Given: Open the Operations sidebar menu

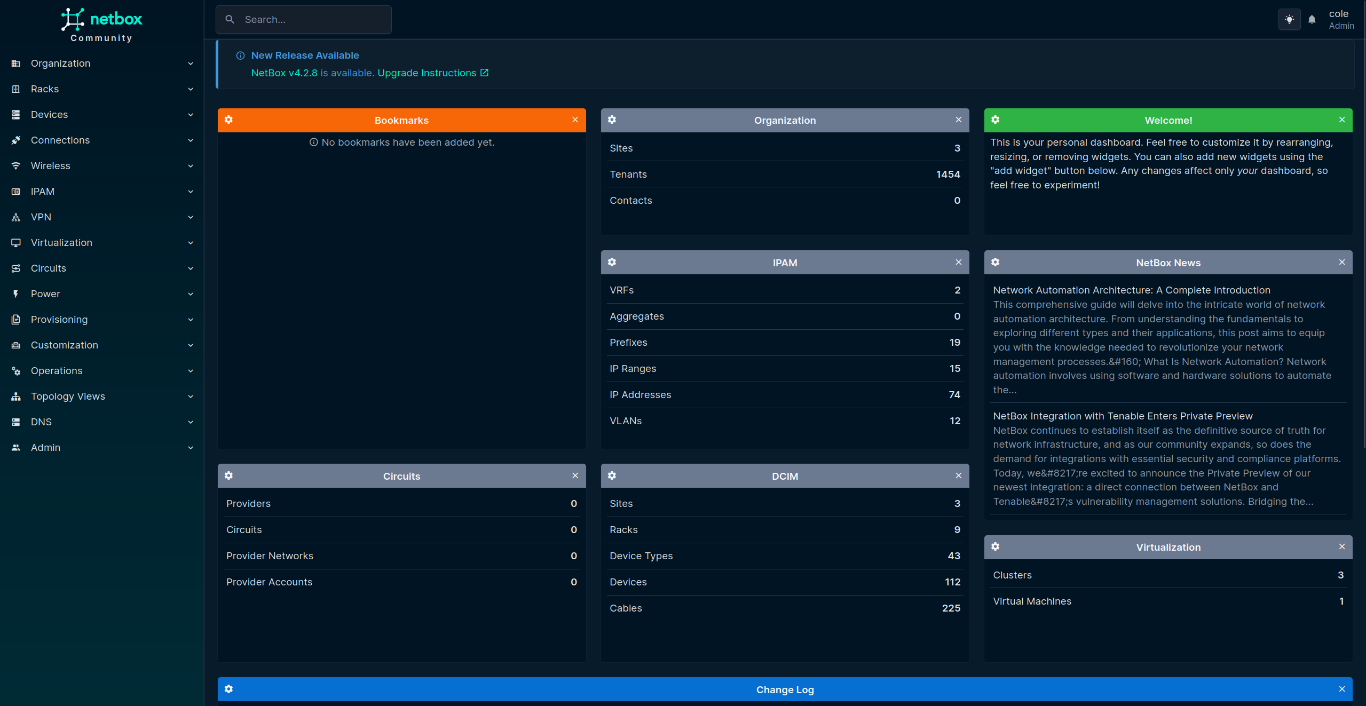Looking at the screenshot, I should (101, 371).
